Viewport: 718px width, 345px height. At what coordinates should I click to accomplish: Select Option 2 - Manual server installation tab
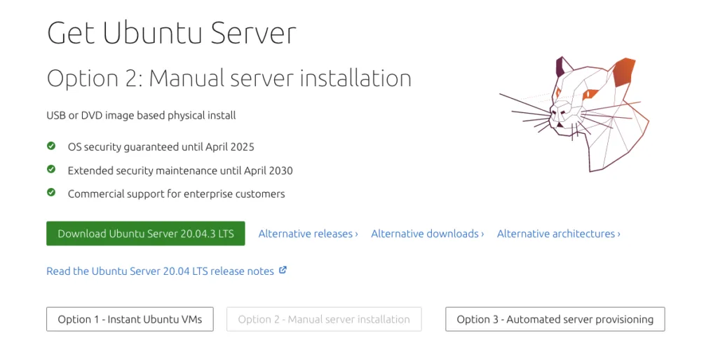pos(324,319)
